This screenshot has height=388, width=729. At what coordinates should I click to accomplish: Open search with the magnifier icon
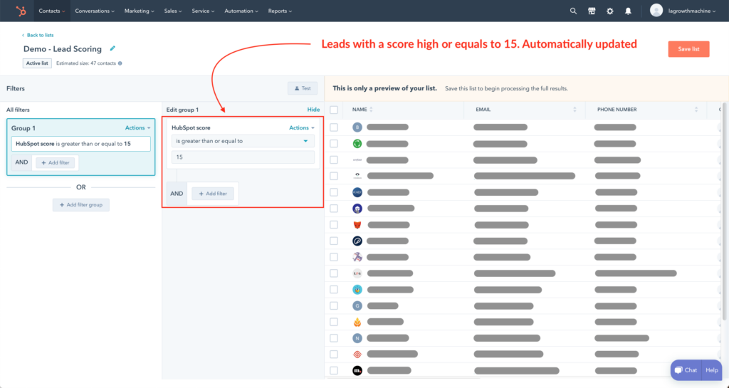574,11
